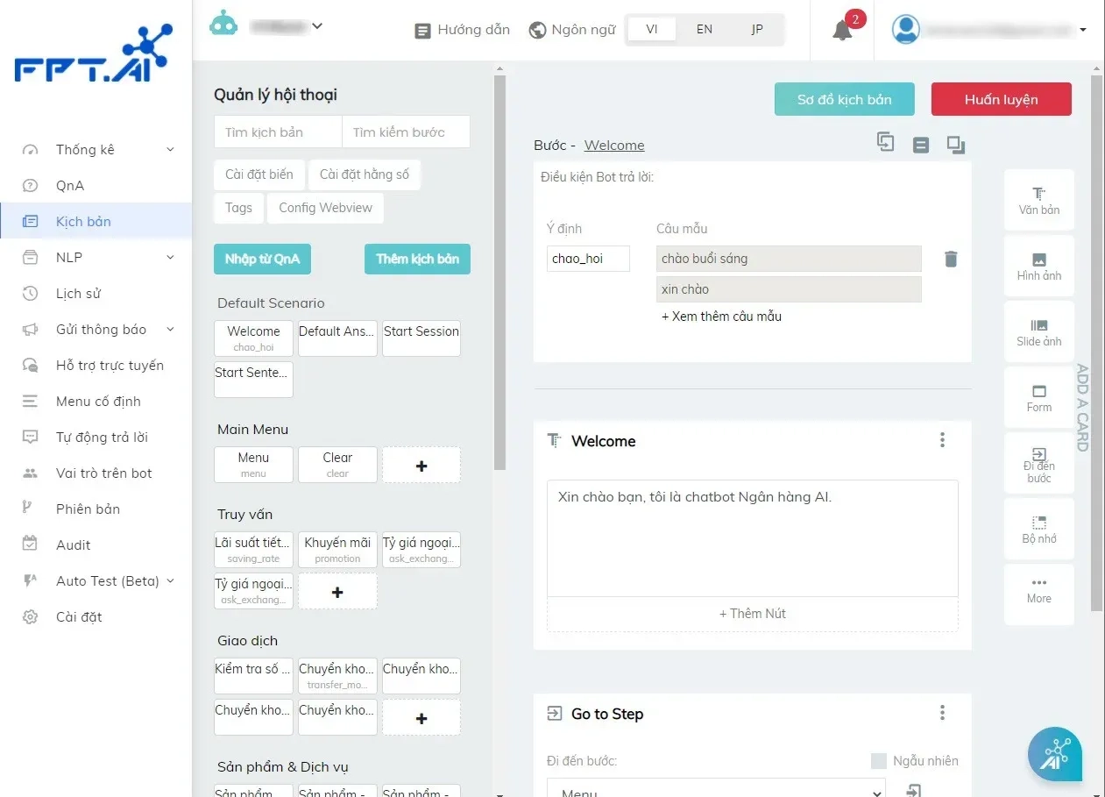Add a Slide ảnh carousel card
1105x797 pixels.
[1039, 332]
